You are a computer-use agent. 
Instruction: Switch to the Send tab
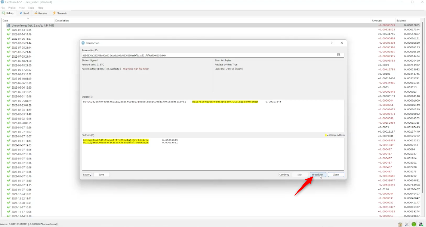click(x=24, y=13)
